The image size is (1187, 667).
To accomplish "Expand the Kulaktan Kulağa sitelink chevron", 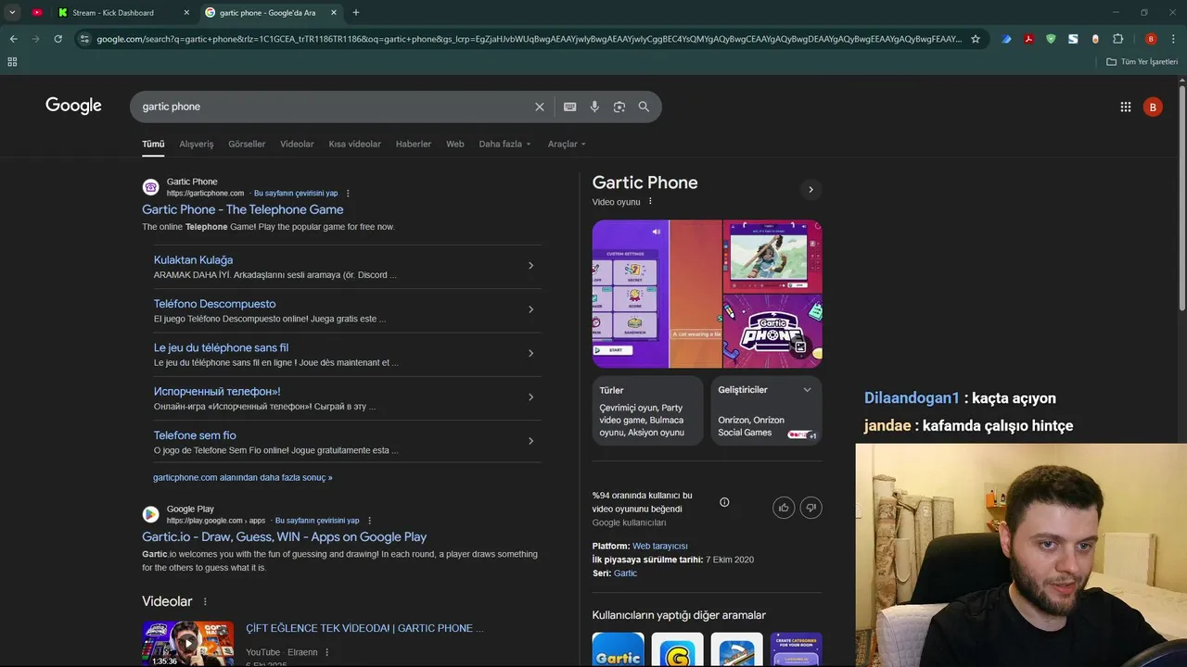I will (x=530, y=266).
